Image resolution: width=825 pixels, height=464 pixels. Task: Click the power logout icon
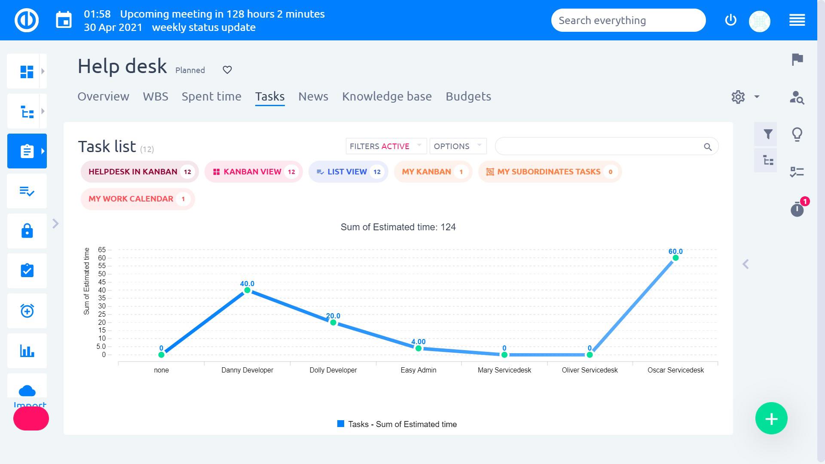730,20
